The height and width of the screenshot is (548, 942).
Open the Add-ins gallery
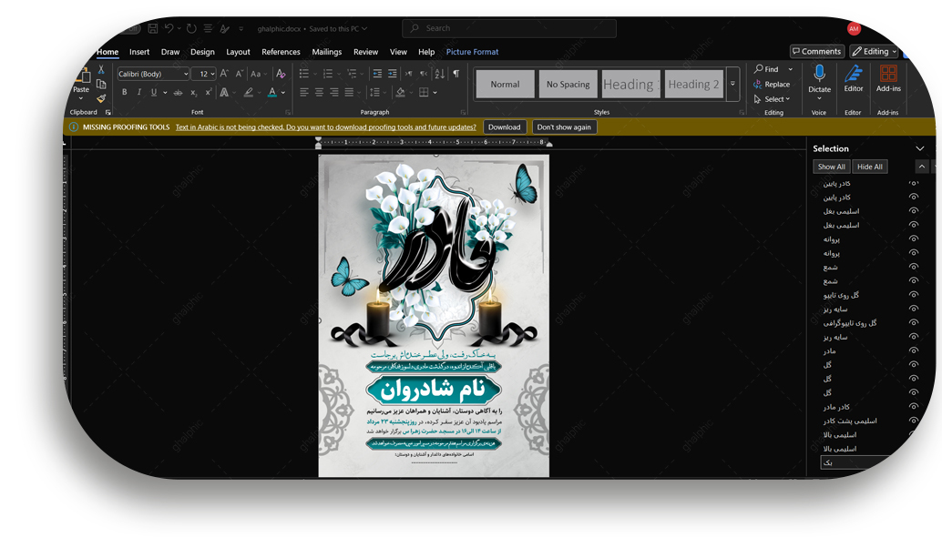888,78
